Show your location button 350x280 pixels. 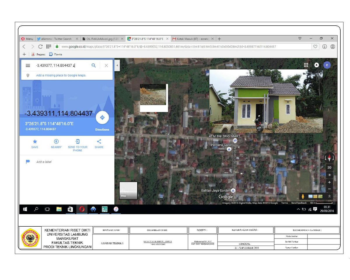329,175
